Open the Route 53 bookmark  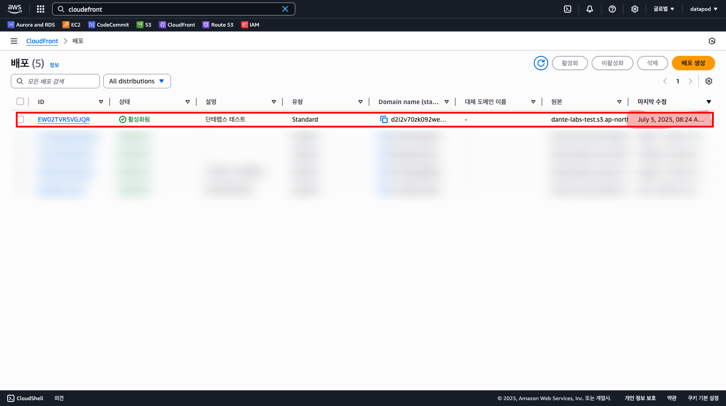coord(218,25)
